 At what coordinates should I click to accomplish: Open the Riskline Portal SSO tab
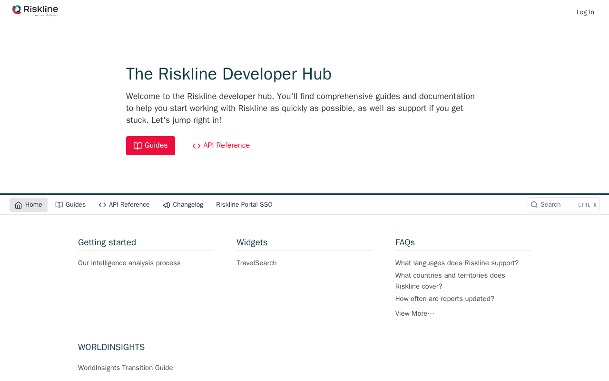244,205
